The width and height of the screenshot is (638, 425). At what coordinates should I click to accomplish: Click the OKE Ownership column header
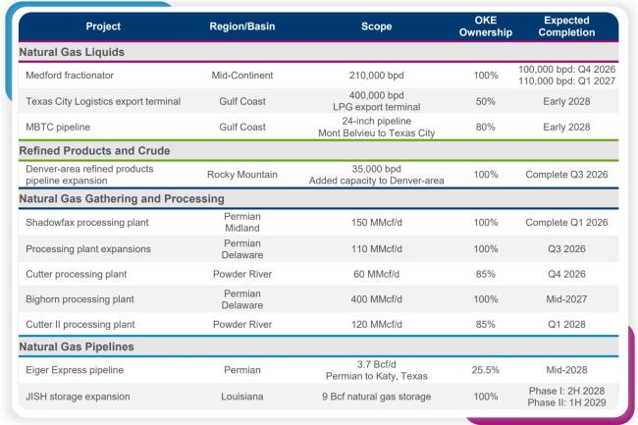click(486, 27)
